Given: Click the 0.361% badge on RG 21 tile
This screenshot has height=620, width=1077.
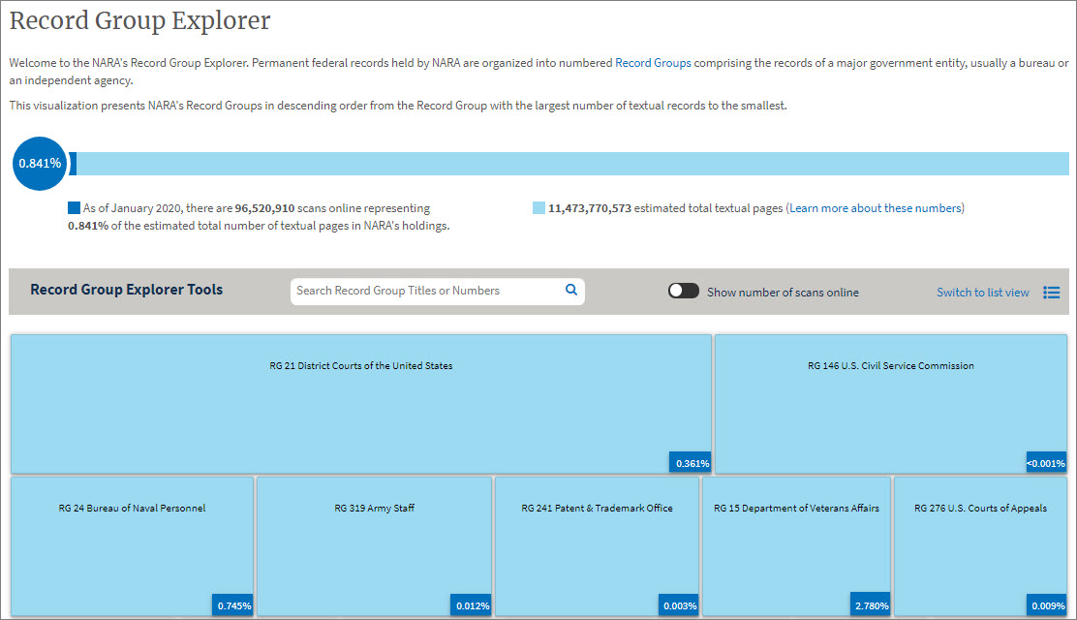Looking at the screenshot, I should tap(690, 463).
